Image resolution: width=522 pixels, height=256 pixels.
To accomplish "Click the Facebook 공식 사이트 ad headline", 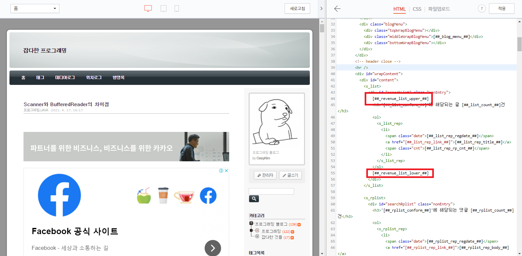I will pyautogui.click(x=75, y=231).
